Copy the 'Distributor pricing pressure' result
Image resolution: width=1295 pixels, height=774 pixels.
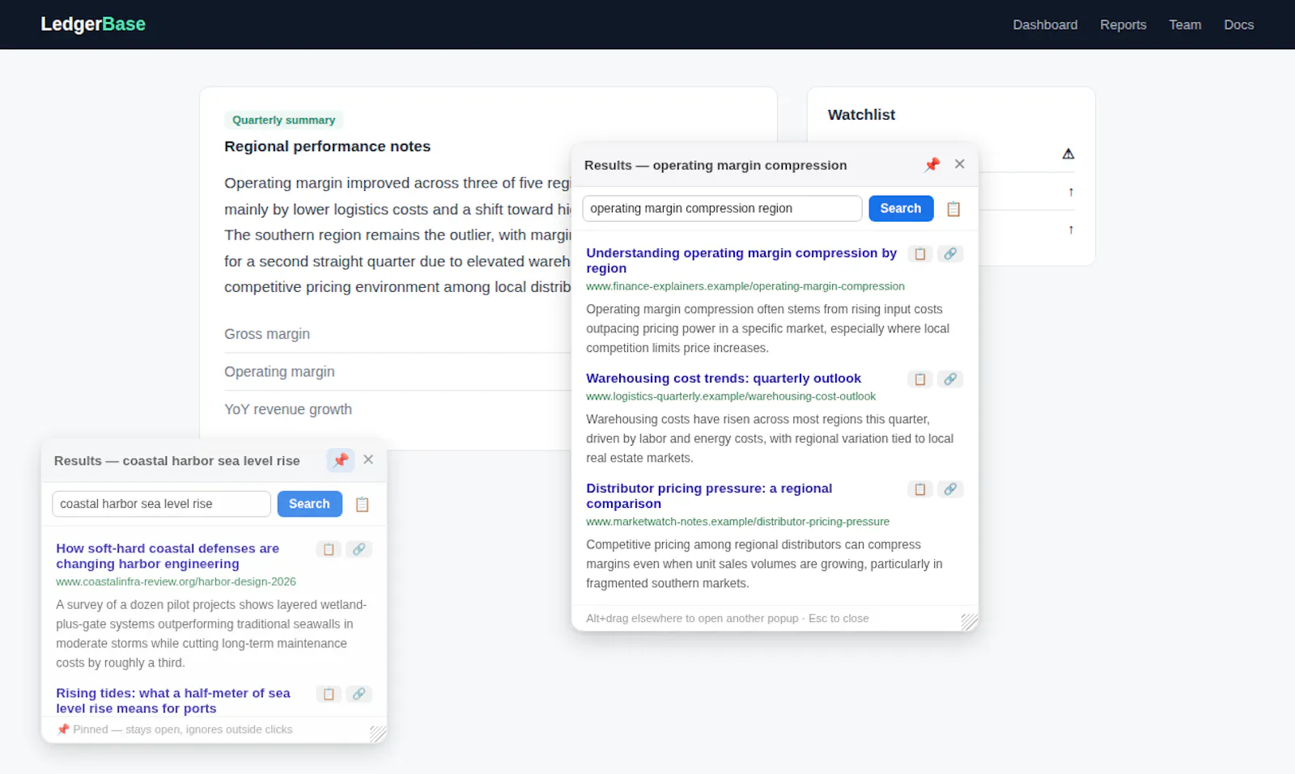coord(920,489)
